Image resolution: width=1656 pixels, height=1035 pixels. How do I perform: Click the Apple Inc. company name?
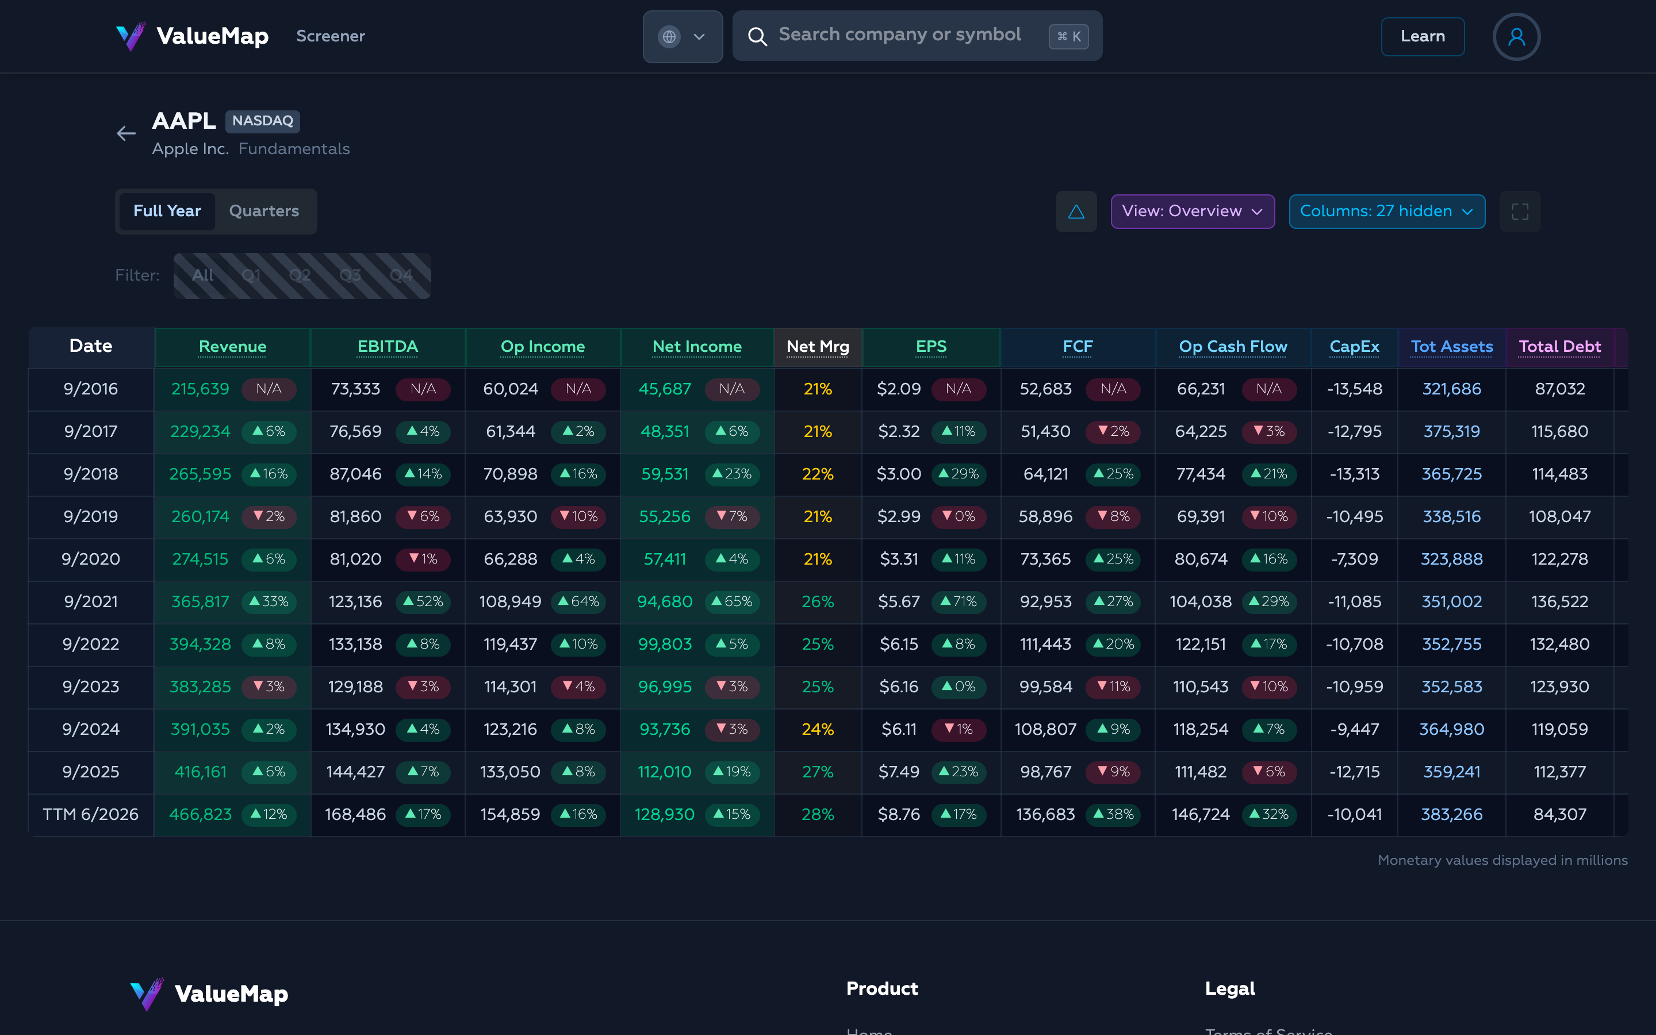pyautogui.click(x=190, y=149)
